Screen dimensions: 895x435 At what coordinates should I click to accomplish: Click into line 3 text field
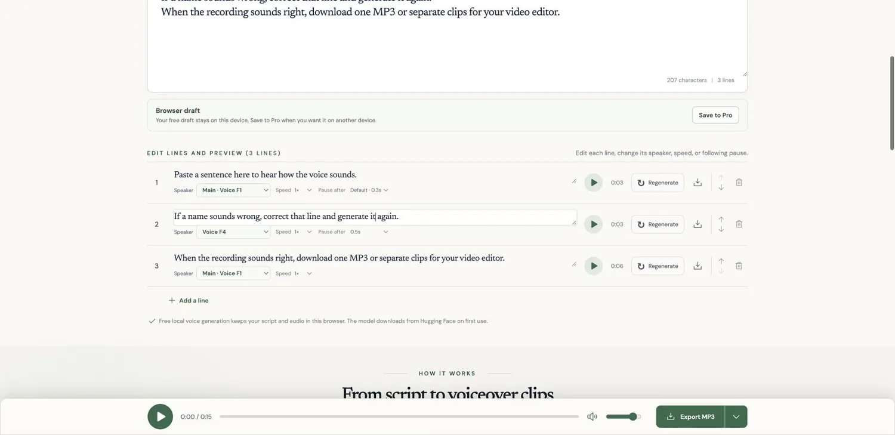click(375, 258)
